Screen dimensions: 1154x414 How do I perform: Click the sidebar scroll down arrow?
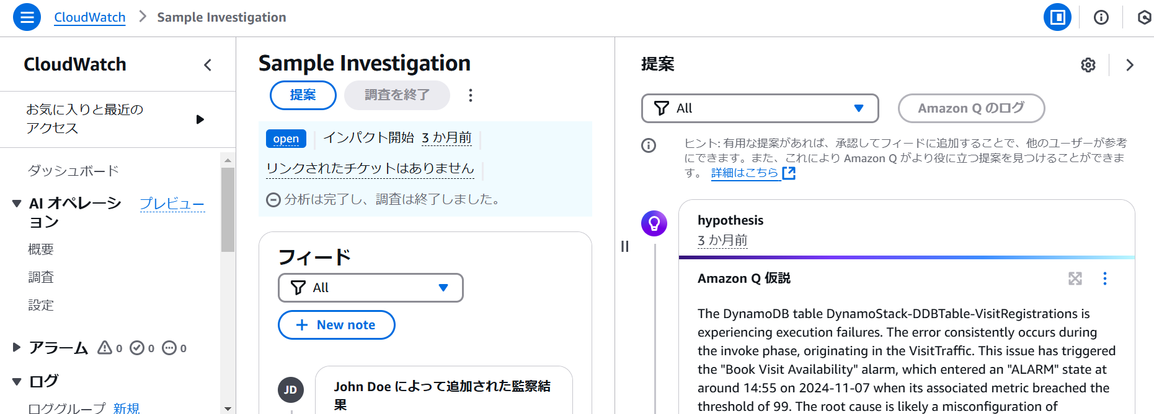pos(228,408)
